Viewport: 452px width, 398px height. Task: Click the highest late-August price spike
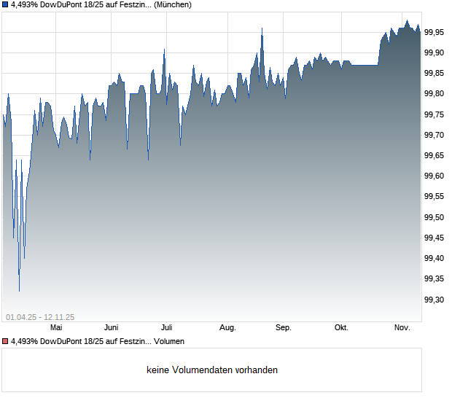tap(262, 29)
